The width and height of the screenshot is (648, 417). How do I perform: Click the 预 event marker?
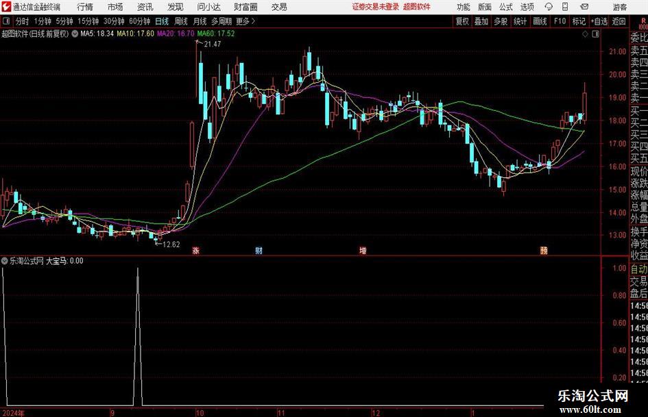544,251
